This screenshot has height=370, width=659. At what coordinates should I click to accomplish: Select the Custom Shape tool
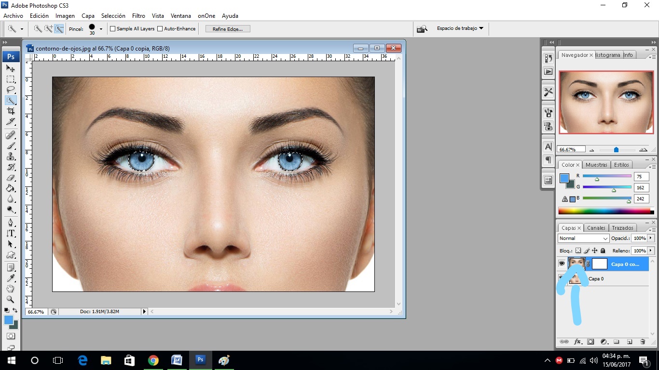(x=11, y=254)
